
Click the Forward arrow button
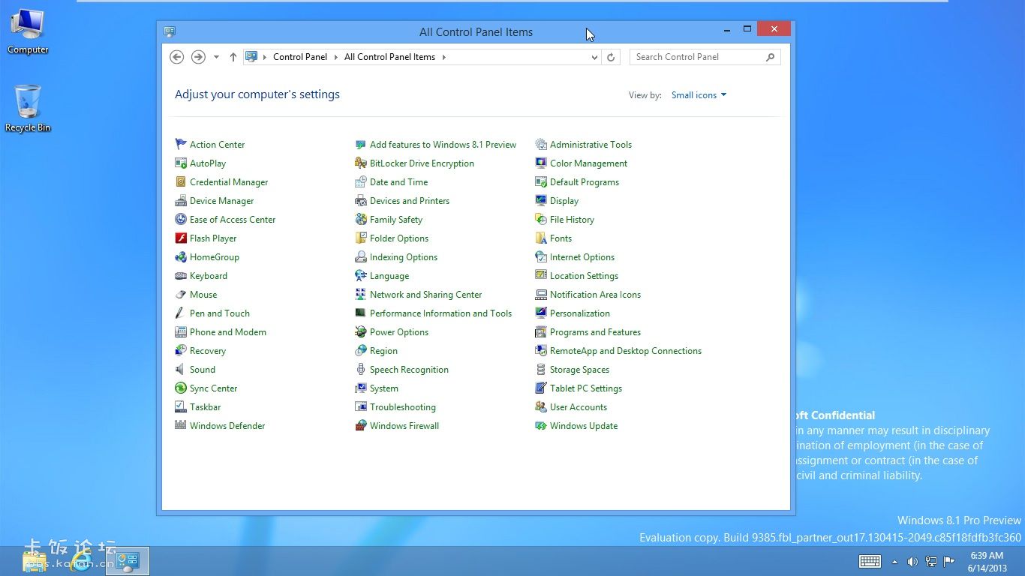coord(198,57)
